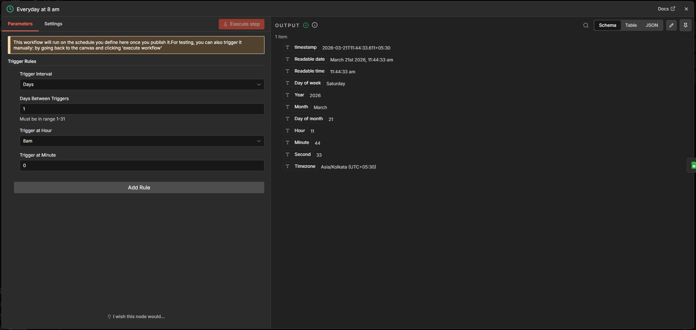Click the pencil edit output icon

tap(671, 25)
